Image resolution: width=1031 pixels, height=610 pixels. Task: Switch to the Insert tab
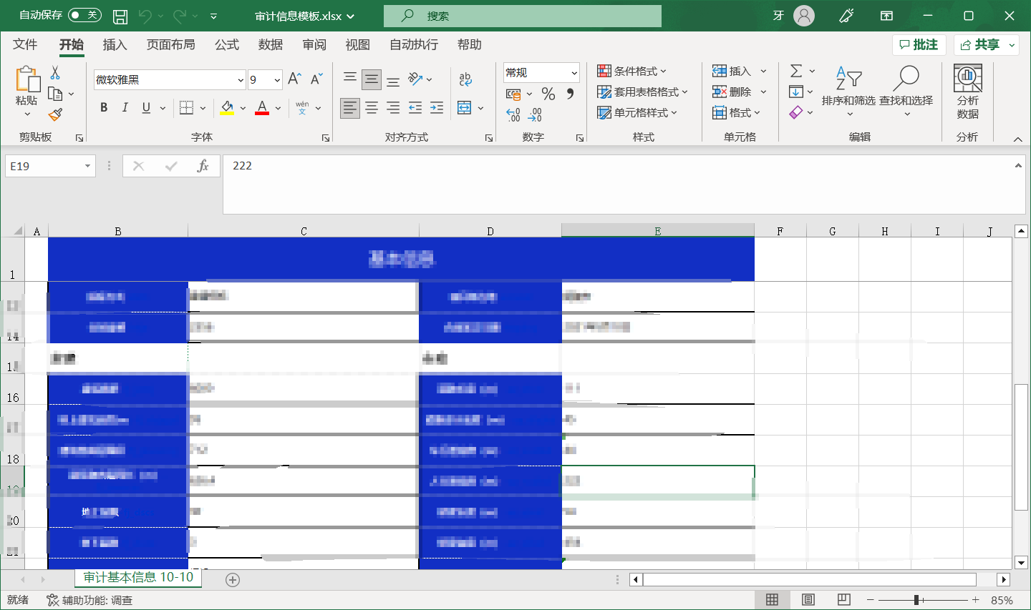[115, 44]
